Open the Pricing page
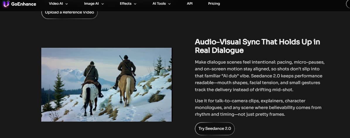Screen dimensions: 350x138 click(x=214, y=4)
